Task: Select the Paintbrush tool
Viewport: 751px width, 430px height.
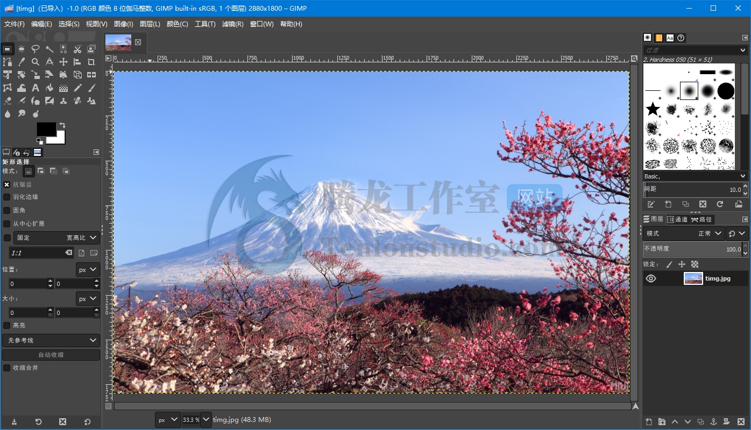Action: [91, 88]
